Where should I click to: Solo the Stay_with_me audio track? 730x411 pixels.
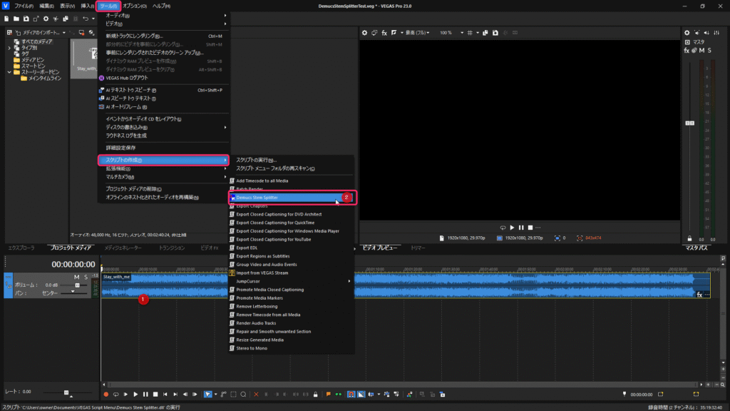86,276
